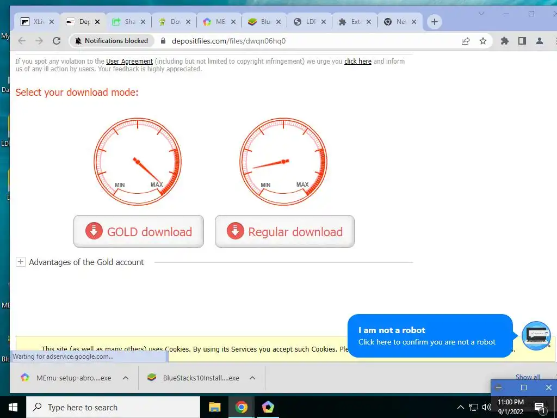Screen dimensions: 557x418
Task: Switch to the New tab page
Action: [395, 22]
